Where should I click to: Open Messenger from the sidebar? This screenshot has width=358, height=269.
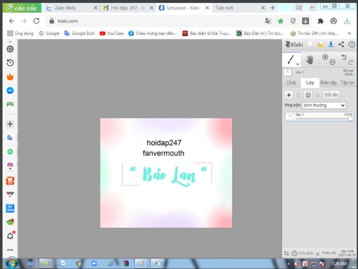tap(10, 90)
